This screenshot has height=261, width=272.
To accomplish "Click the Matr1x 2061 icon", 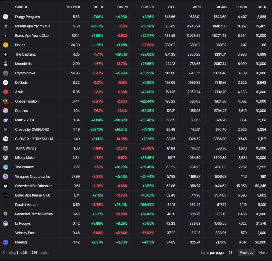I will tap(6, 120).
